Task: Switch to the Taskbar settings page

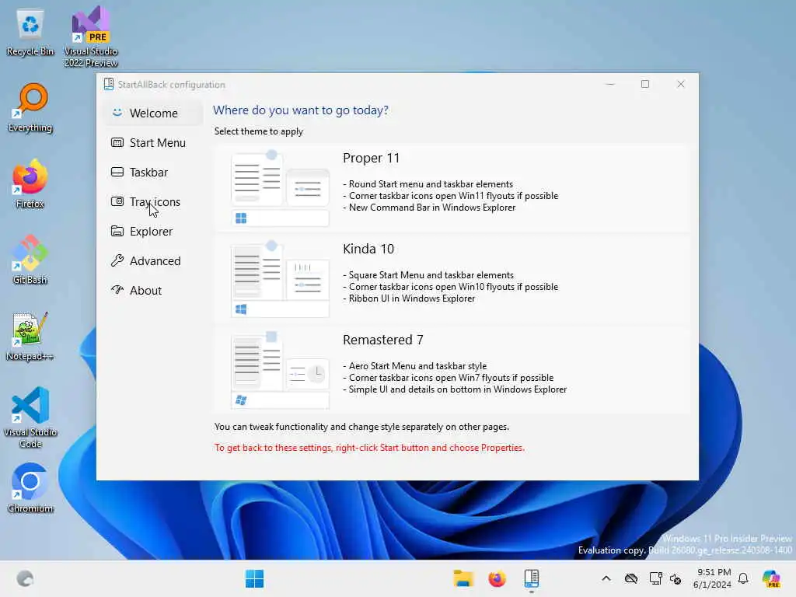Action: tap(154, 172)
